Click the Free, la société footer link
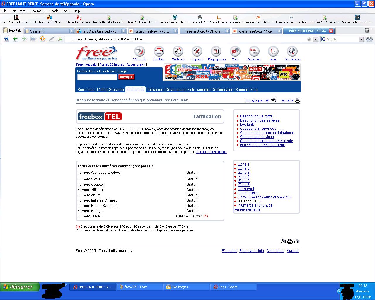Image resolution: width=375 pixels, height=300 pixels. pyautogui.click(x=252, y=251)
